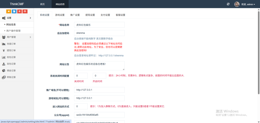Switch to the 游戏设置 tab

pyautogui.click(x=60, y=15)
